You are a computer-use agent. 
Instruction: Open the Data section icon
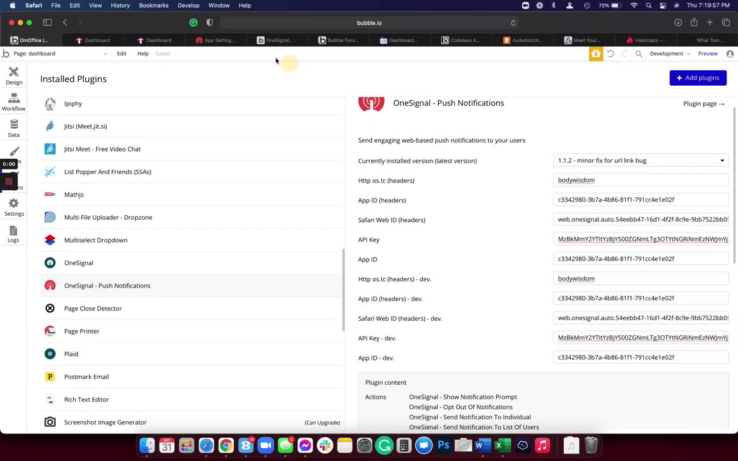click(13, 129)
